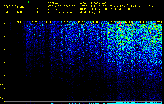The width and height of the screenshot is (164, 104).
Task: Click the timestamp 10.06.01 02:00
Action: click(x=13, y=12)
